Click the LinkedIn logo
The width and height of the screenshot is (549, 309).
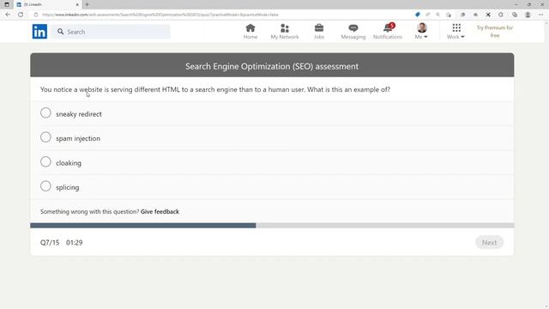coord(39,32)
